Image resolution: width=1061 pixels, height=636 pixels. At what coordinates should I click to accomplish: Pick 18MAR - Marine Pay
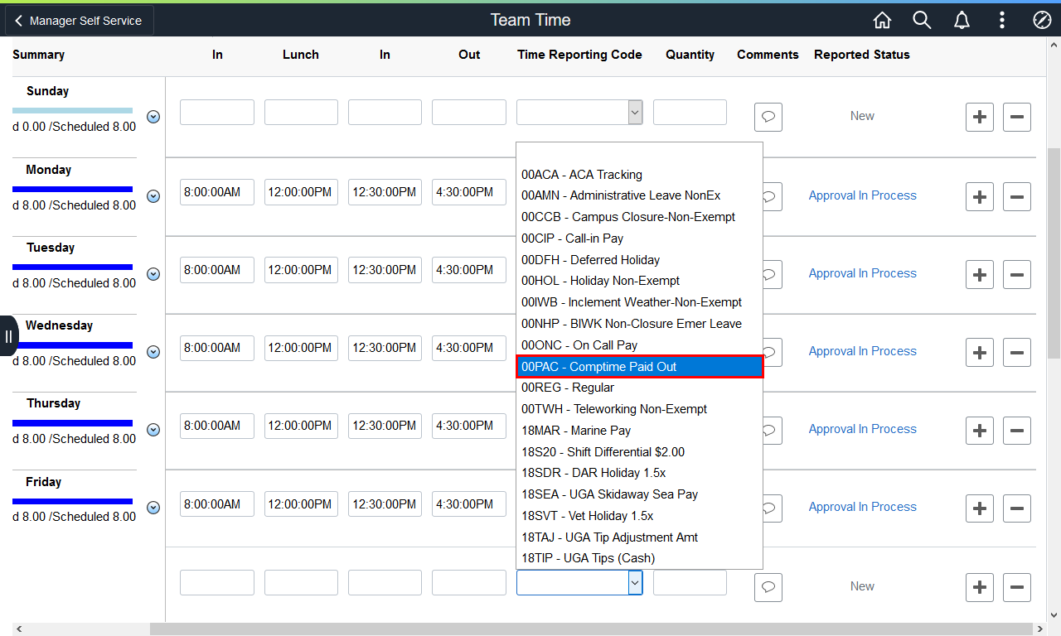[x=639, y=431]
